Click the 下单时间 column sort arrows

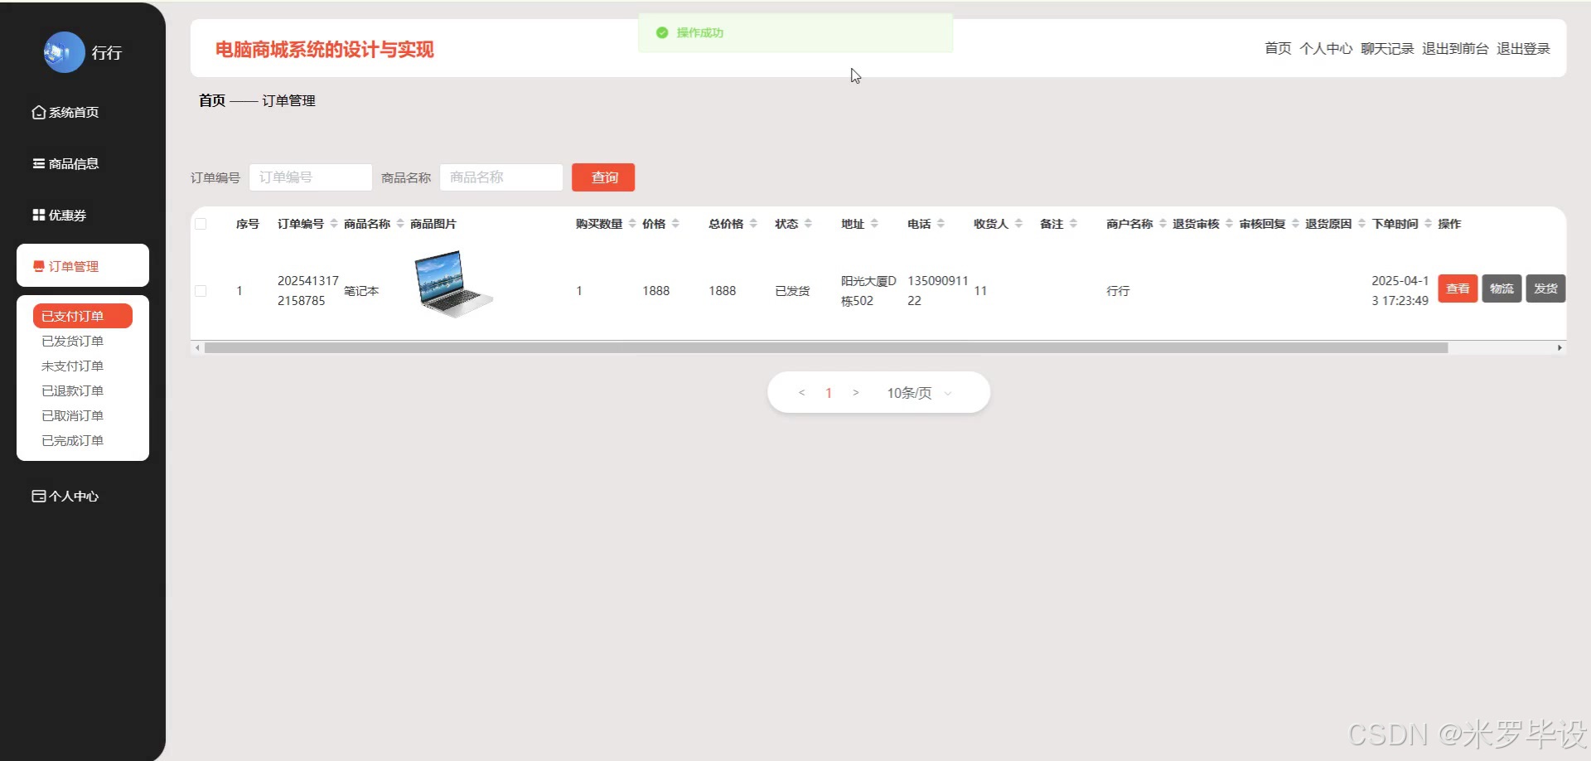[x=1429, y=222]
